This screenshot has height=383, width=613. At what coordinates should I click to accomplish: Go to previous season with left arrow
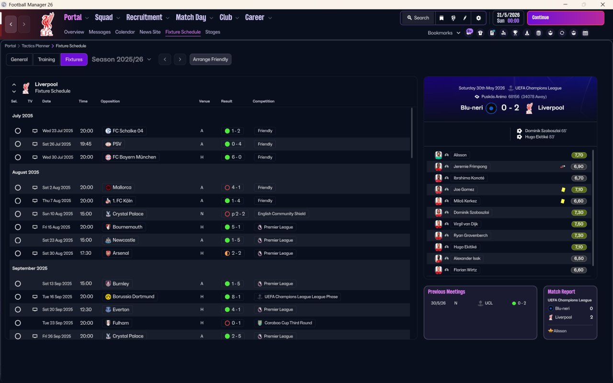click(x=165, y=59)
